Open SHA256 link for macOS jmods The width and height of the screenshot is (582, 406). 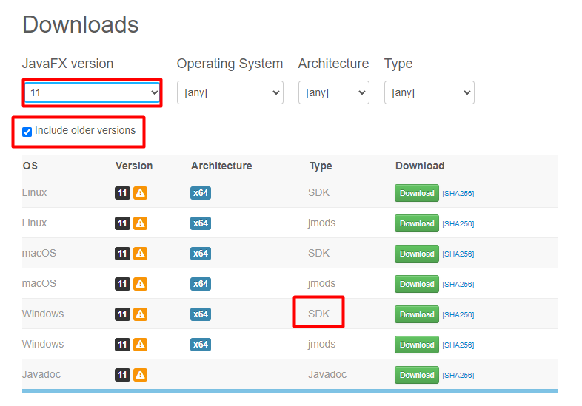tap(458, 285)
